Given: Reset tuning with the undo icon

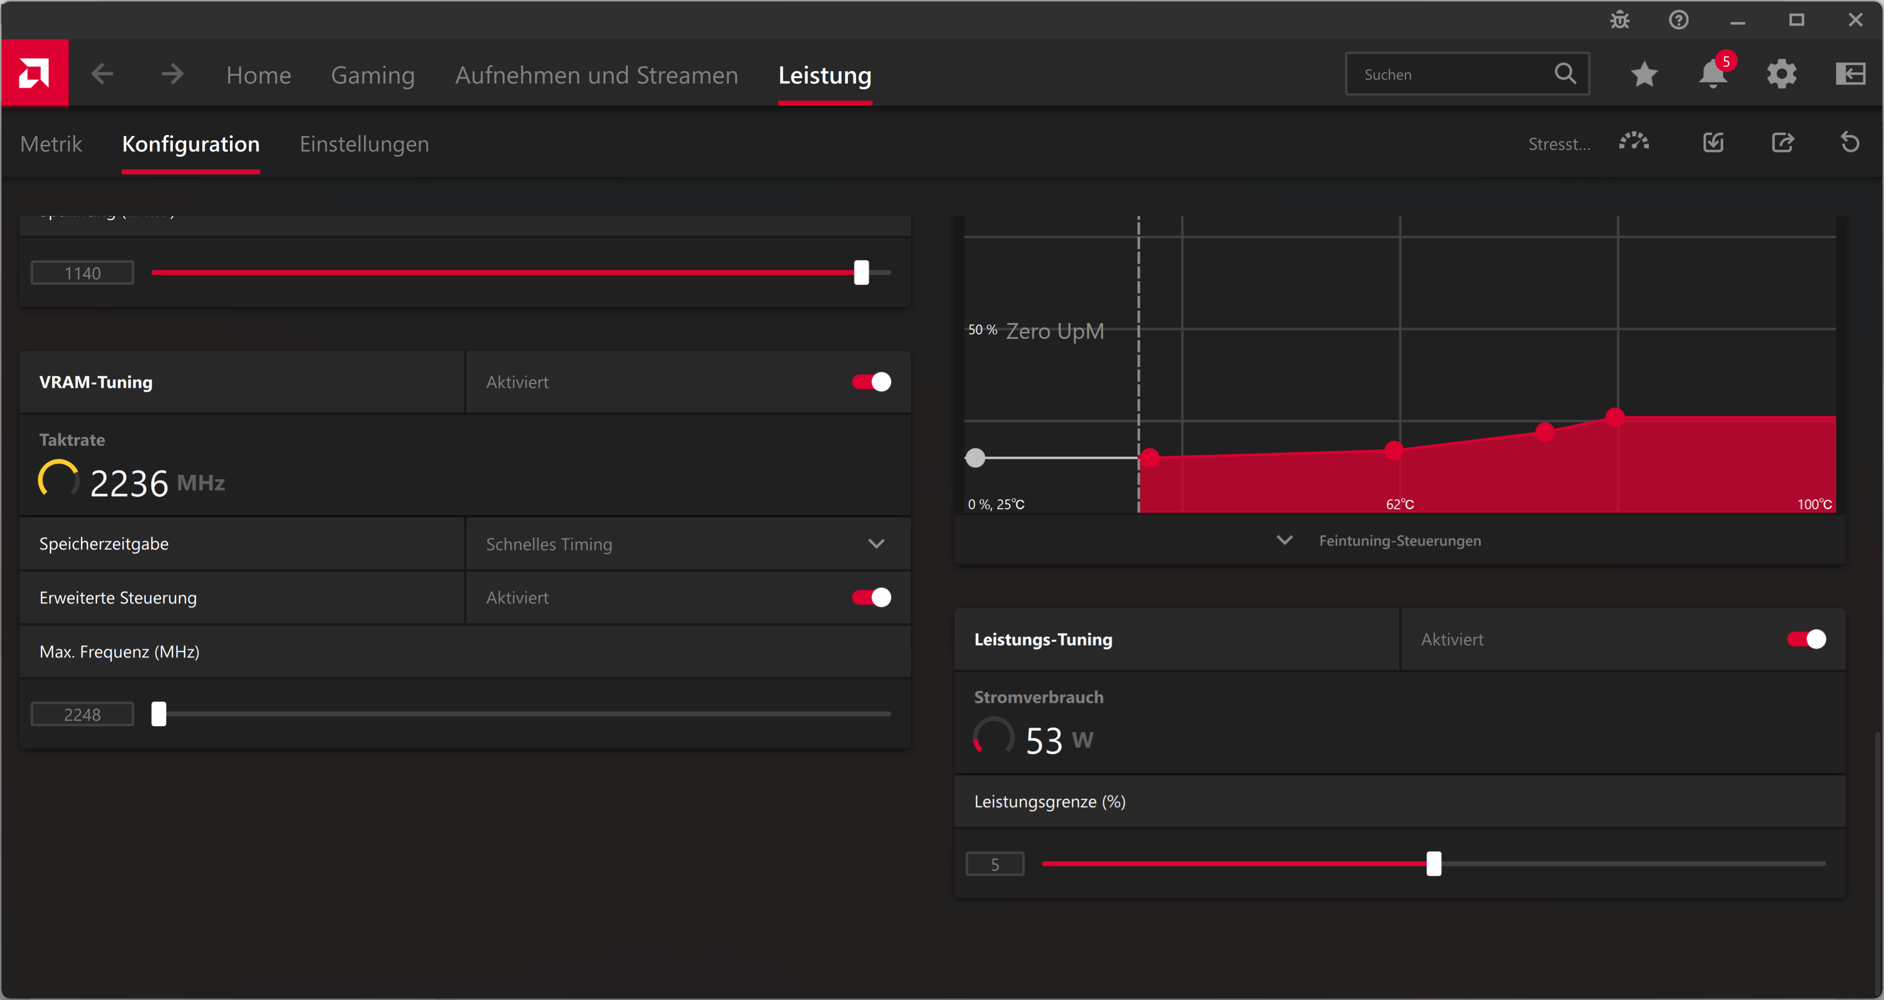Looking at the screenshot, I should click(x=1850, y=142).
